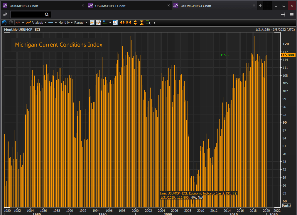Open the hamburger menu at top right
This screenshot has height=215, width=297.
(x=291, y=15)
